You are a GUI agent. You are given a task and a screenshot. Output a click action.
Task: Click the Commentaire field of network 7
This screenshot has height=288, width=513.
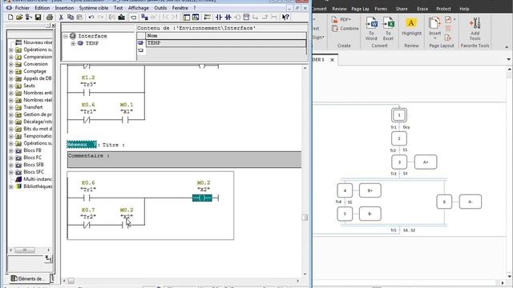pos(184,159)
